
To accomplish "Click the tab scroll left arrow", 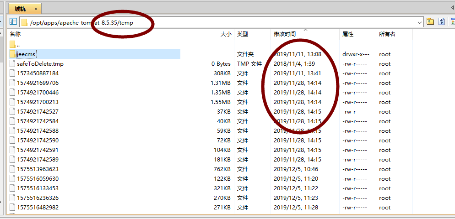I will coord(452,8).
